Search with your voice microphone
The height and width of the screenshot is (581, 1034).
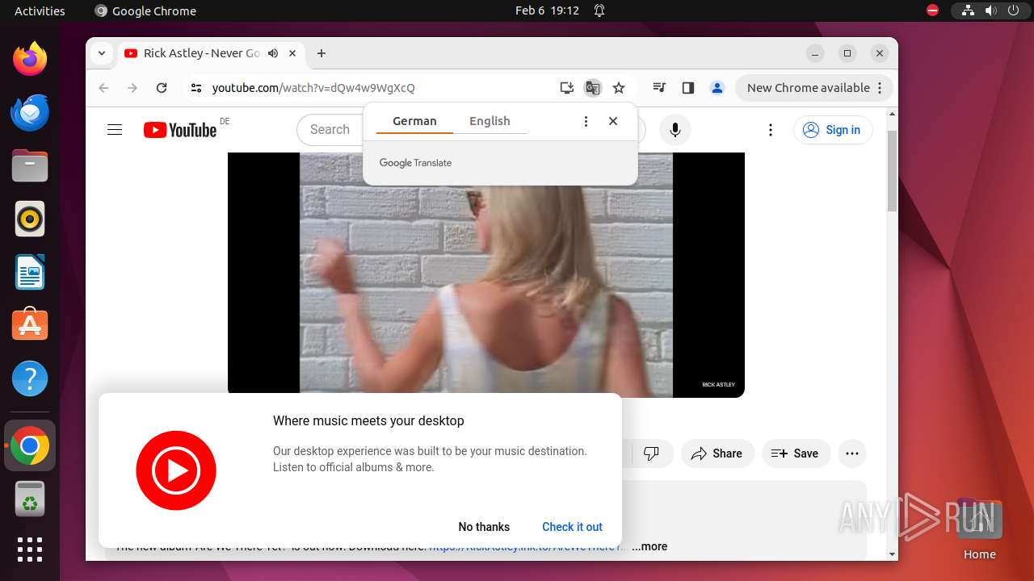click(675, 130)
